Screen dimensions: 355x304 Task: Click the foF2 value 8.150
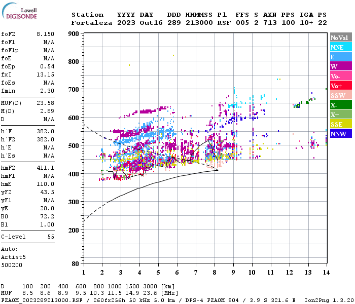pos(45,34)
